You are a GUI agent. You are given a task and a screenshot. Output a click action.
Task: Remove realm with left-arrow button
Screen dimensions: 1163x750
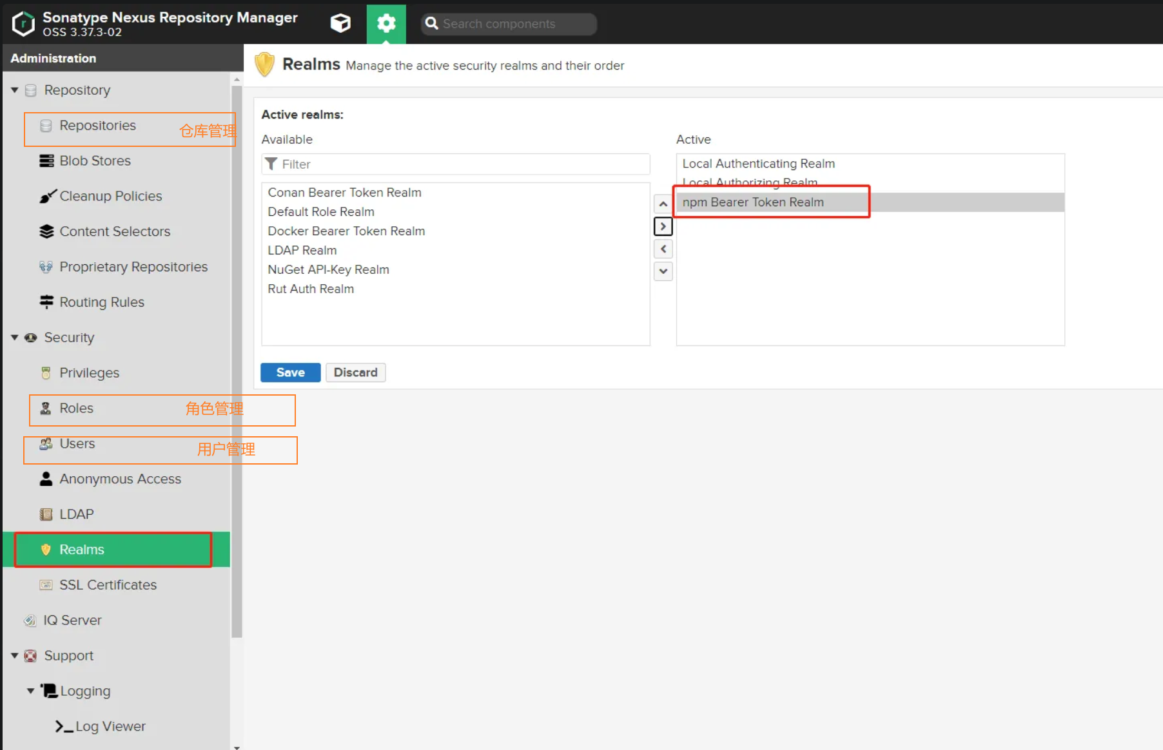click(x=663, y=249)
